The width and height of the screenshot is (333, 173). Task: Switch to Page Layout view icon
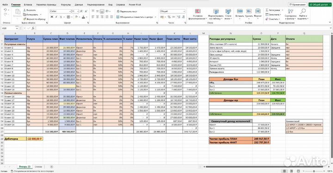pyautogui.click(x=291, y=171)
